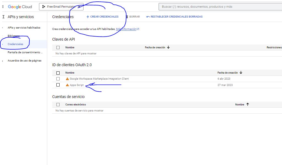Sort service accounts by Nombre arrow
The width and height of the screenshot is (282, 165).
(x=248, y=104)
